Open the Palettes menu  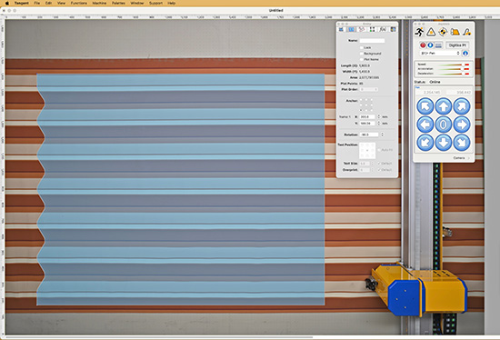tap(118, 3)
